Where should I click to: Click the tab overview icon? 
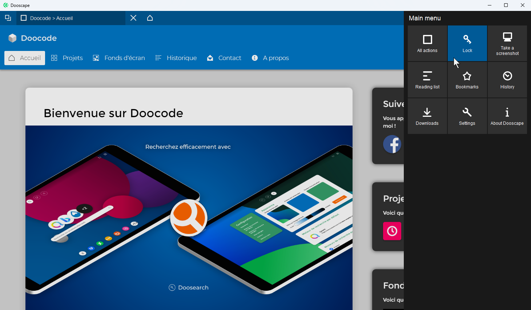[8, 18]
